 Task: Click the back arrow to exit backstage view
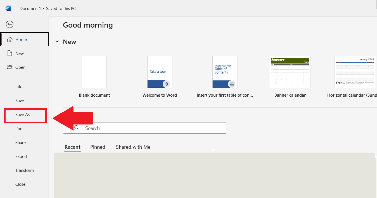pos(9,24)
